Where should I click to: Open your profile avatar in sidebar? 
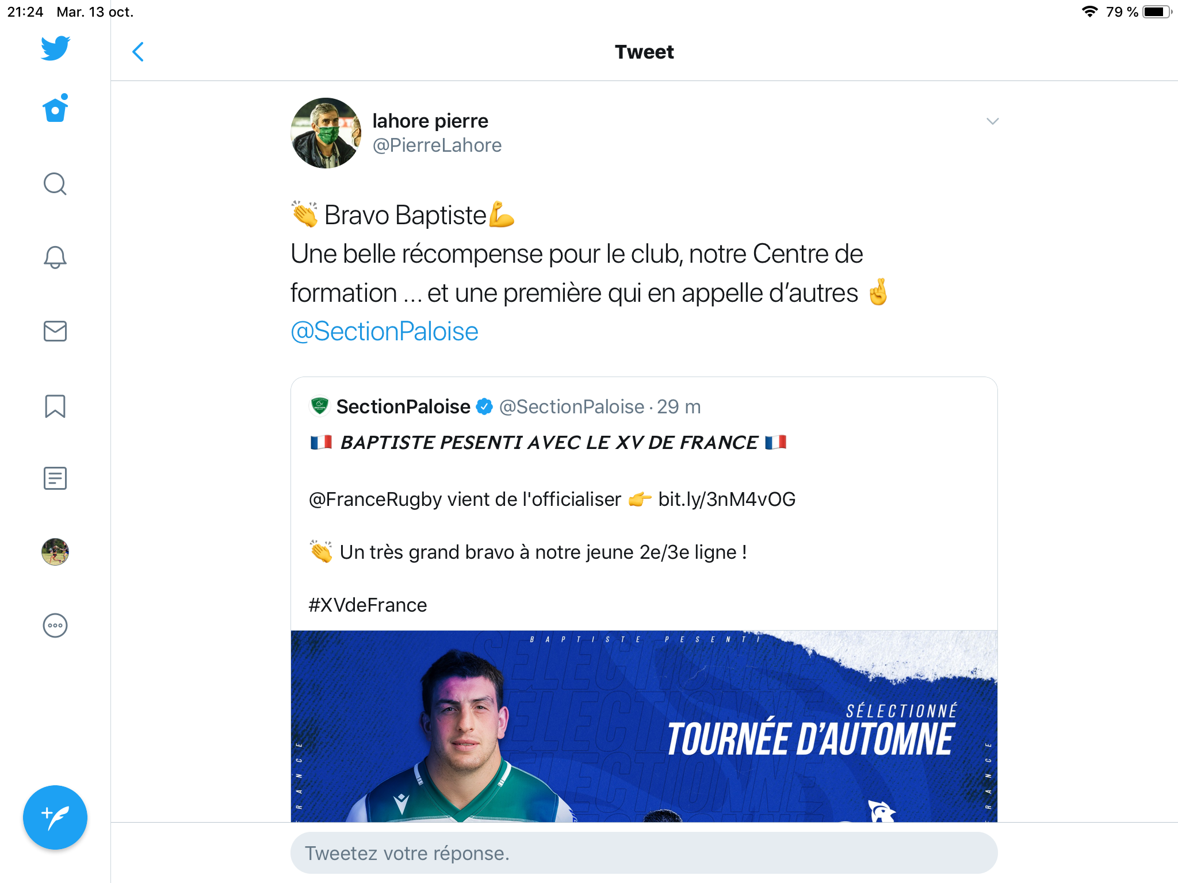click(55, 552)
